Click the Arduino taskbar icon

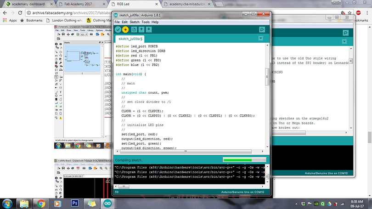[107, 203]
